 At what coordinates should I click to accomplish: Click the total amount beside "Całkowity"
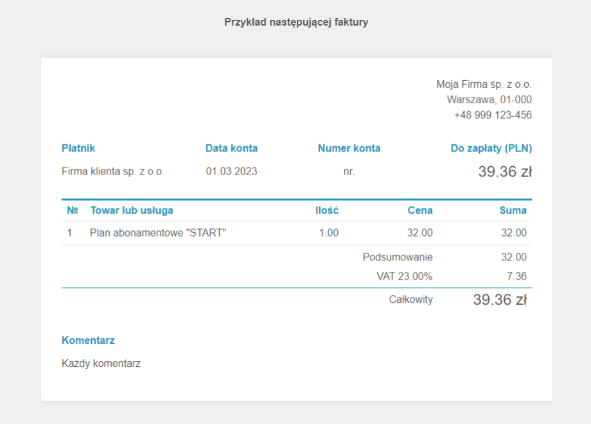[500, 300]
